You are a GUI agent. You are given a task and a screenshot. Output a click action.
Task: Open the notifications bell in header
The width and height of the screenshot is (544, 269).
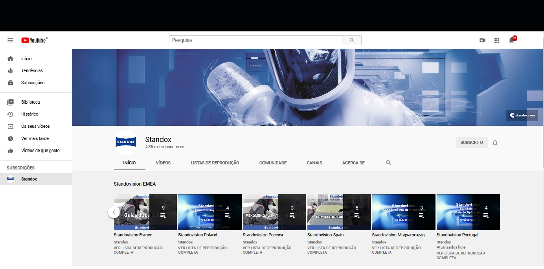[511, 40]
